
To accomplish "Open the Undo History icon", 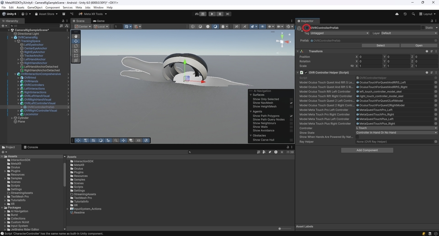I will pyautogui.click(x=405, y=14).
